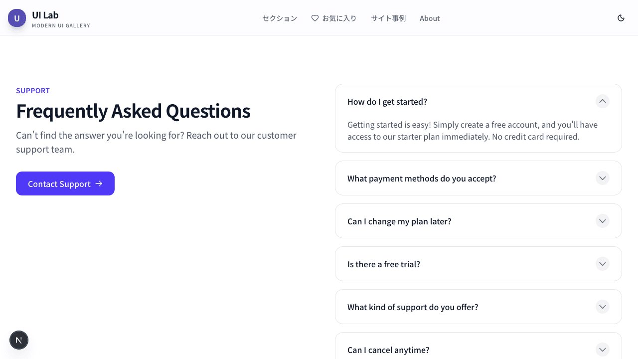The height and width of the screenshot is (359, 638).
Task: Open the Next.js dev tools badge
Action: 19,340
